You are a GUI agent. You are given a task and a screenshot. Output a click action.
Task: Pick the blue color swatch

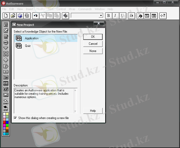pyautogui.click(x=7, y=122)
